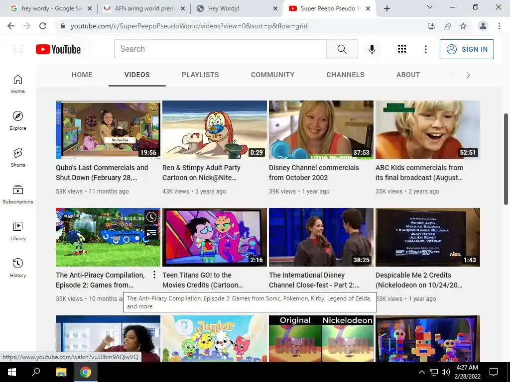The width and height of the screenshot is (510, 382).
Task: Open Windows taskbar search
Action: 36,372
